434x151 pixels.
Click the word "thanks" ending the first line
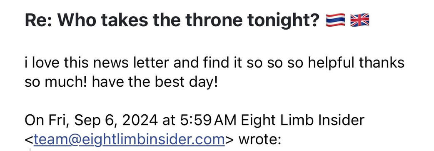coord(382,63)
